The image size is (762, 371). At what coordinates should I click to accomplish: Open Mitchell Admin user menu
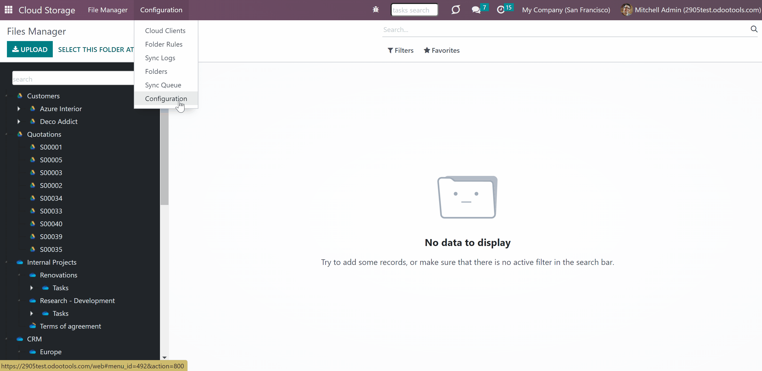[691, 10]
